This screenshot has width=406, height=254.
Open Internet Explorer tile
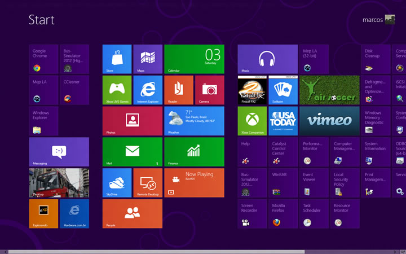click(x=148, y=90)
